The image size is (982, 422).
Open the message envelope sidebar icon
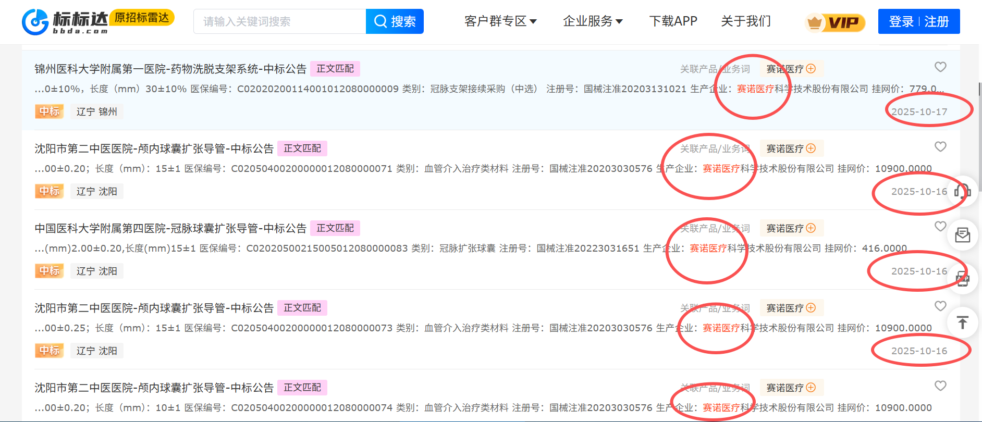pos(962,235)
